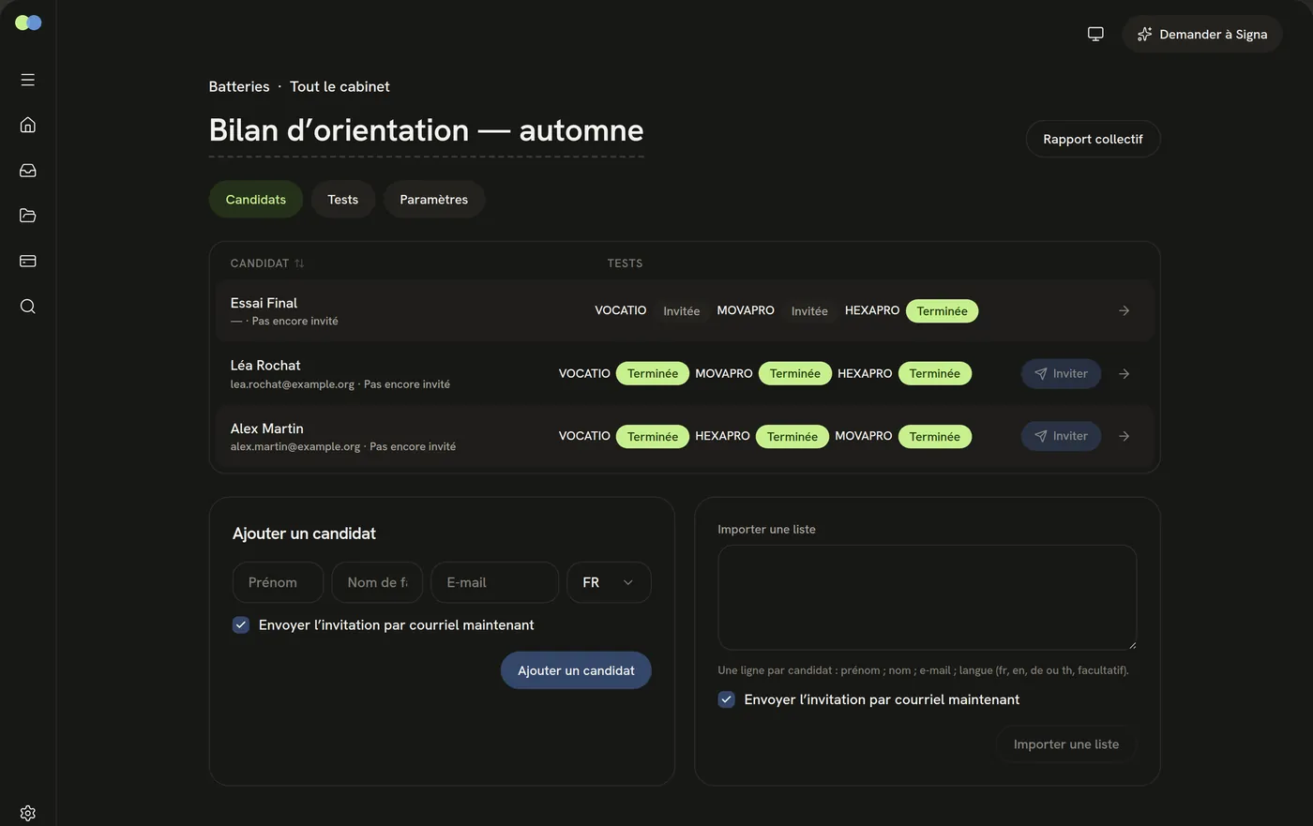Viewport: 1313px width, 826px height.
Task: Click Tout le cabinet breadcrumb
Action: 340,86
